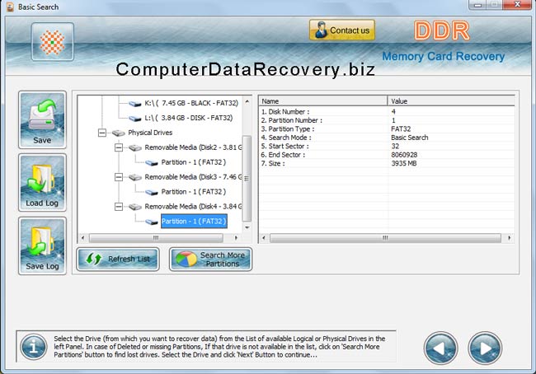The height and width of the screenshot is (374, 536).
Task: Click the Basic Search title bar icon
Action: point(10,7)
